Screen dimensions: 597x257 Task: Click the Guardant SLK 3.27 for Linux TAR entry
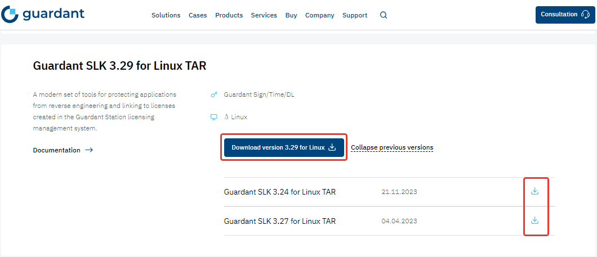point(279,221)
